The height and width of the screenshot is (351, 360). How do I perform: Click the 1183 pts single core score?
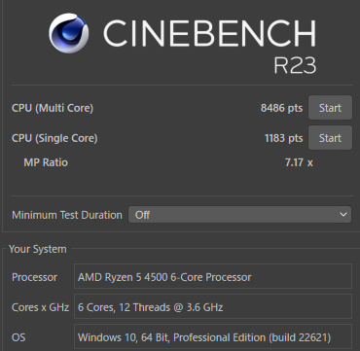pyautogui.click(x=284, y=138)
